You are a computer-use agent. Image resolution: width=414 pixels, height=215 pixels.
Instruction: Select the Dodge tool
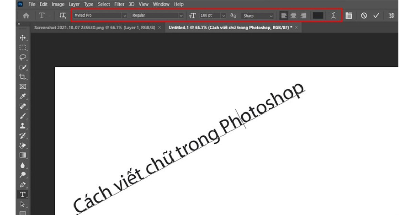[x=23, y=175]
